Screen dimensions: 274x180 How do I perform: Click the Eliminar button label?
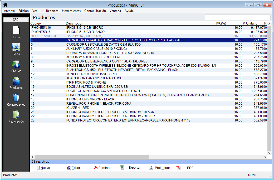click(x=105, y=168)
